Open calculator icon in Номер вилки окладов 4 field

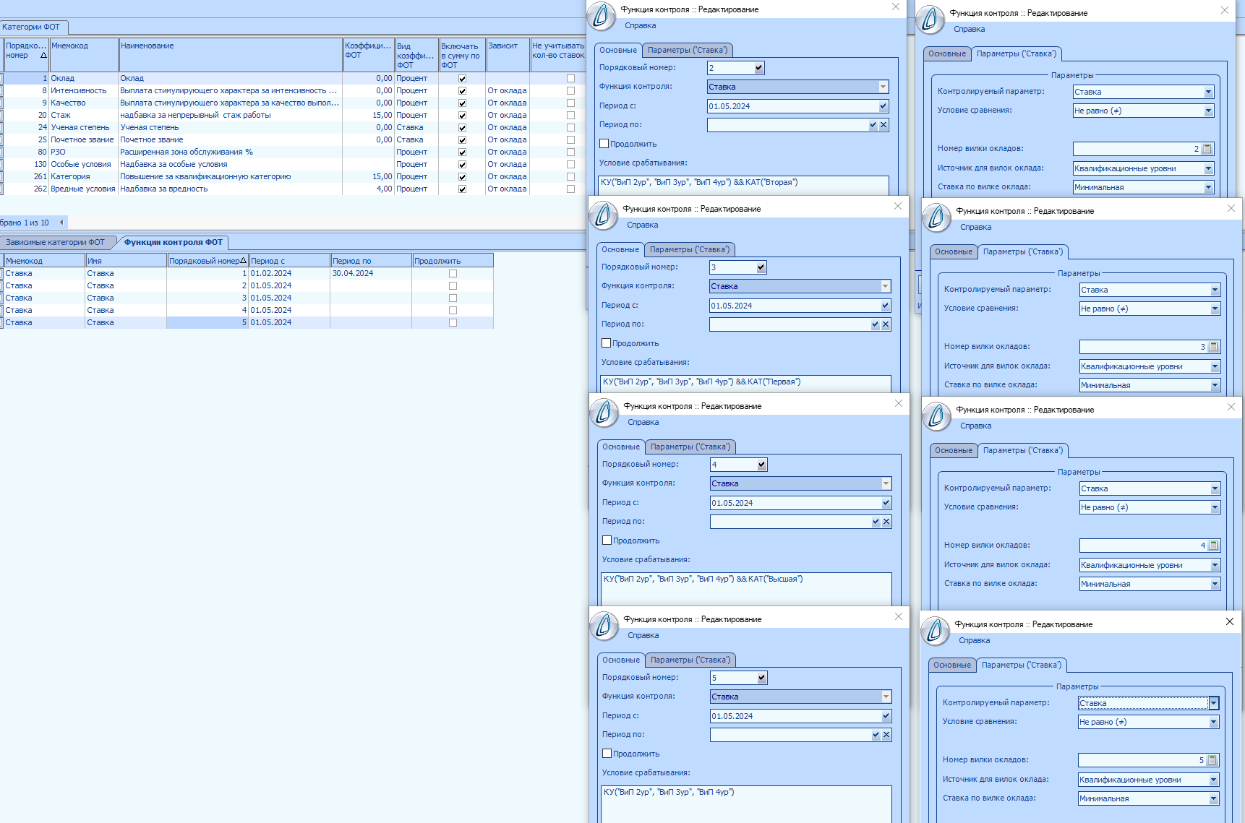point(1213,546)
